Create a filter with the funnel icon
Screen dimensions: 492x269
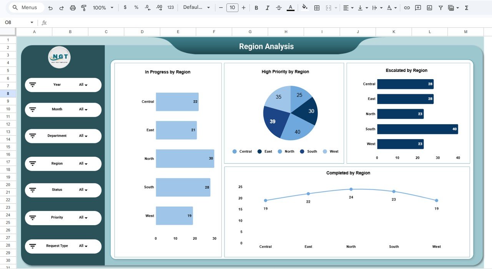click(440, 7)
